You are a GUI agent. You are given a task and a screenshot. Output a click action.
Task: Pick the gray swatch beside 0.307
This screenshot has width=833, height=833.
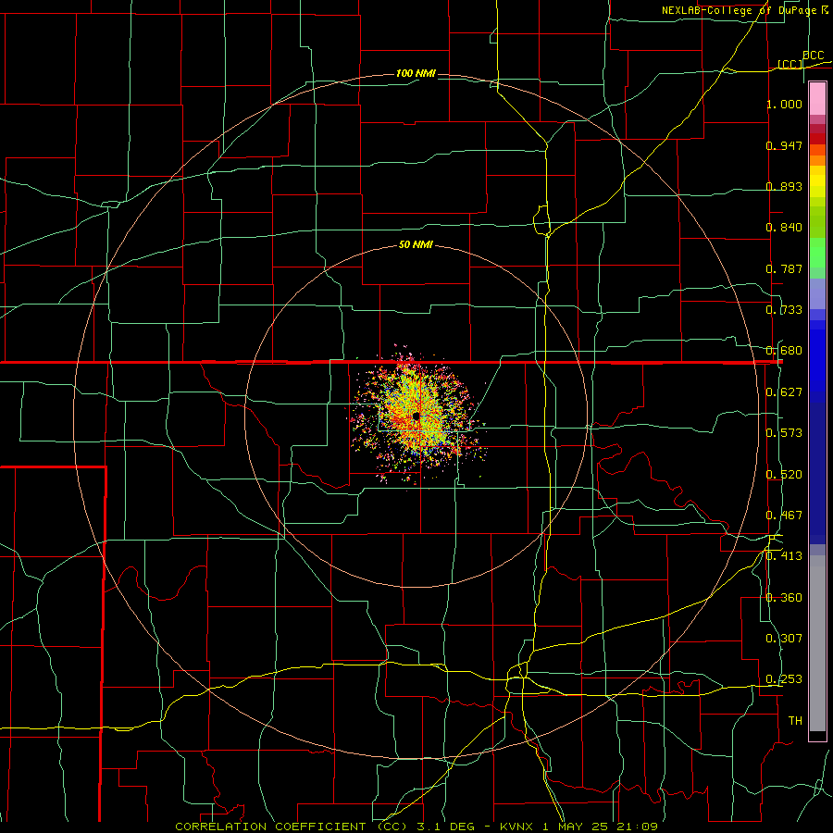tap(817, 643)
